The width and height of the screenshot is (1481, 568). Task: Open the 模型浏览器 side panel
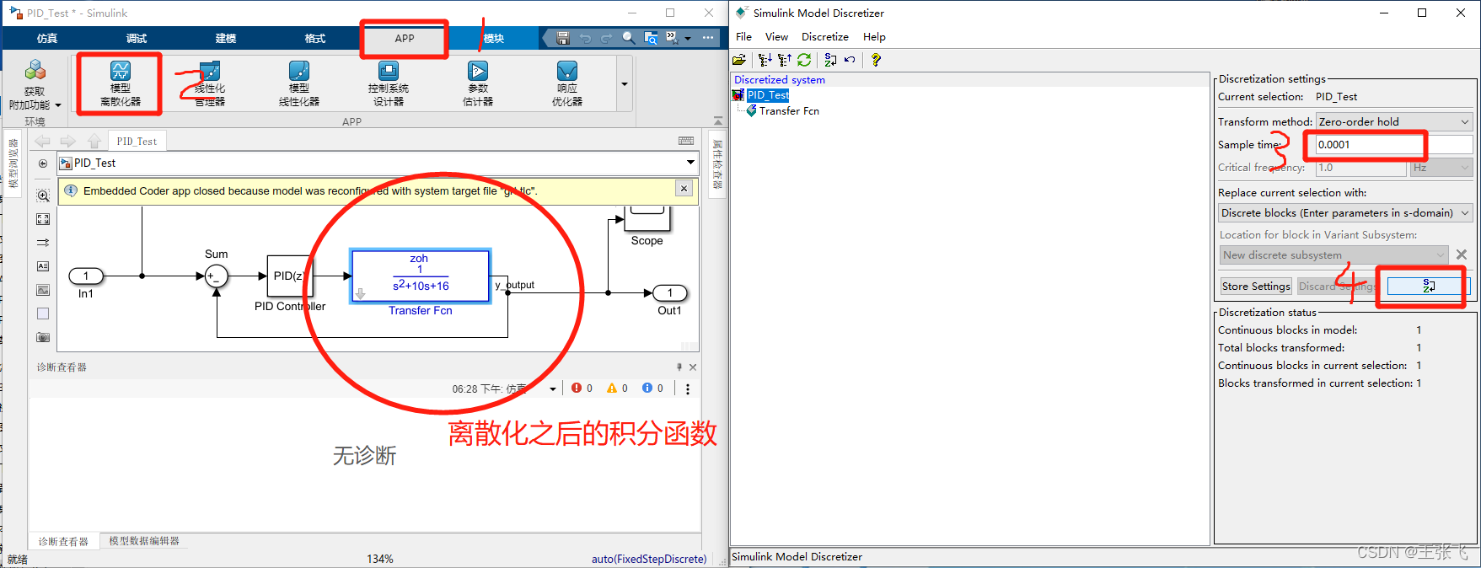[13, 163]
